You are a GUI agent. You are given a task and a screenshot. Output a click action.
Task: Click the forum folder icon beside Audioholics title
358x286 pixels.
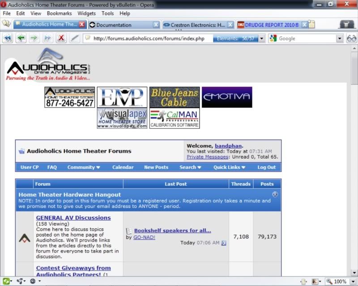(21, 151)
